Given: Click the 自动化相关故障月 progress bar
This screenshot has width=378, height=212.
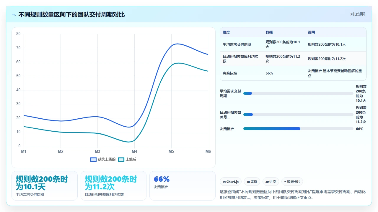Looking at the screenshot, I should click(298, 115).
